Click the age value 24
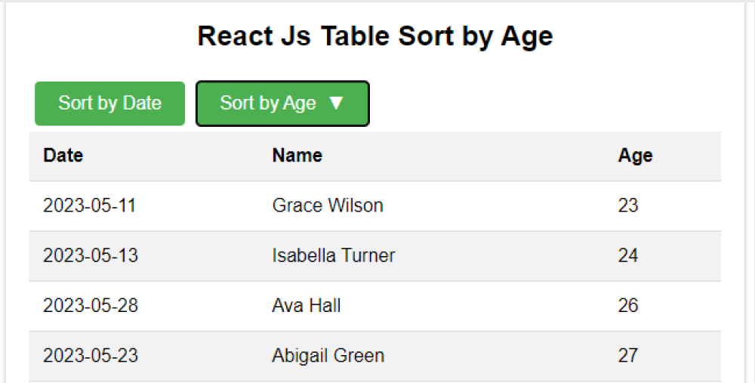The width and height of the screenshot is (755, 383). [627, 255]
